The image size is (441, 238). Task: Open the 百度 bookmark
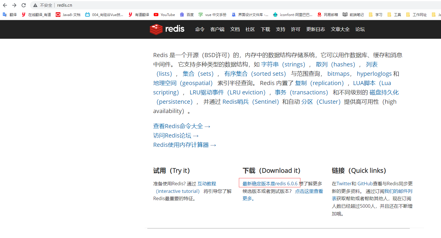187,15
